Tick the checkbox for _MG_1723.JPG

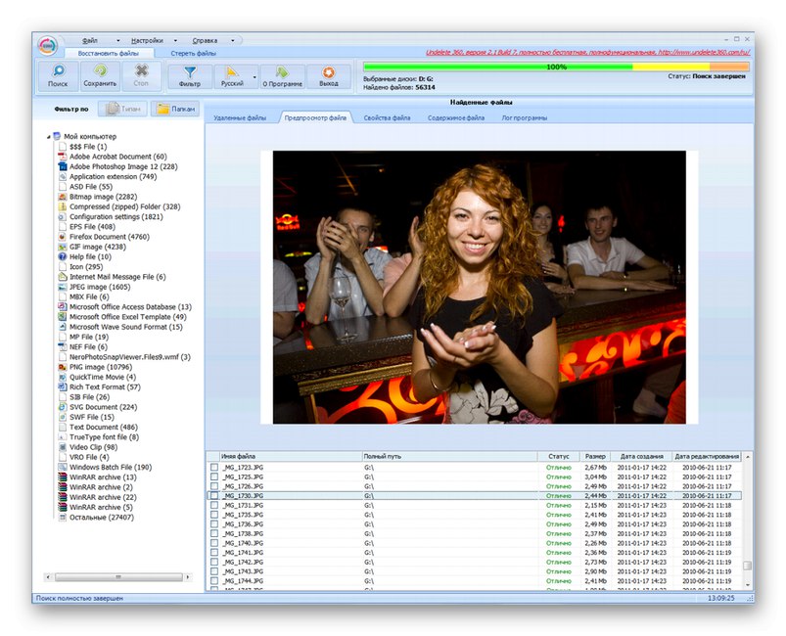point(214,468)
